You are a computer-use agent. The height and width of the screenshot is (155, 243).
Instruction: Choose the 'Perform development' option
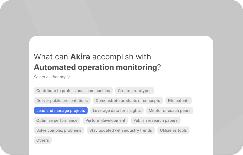(x=105, y=120)
